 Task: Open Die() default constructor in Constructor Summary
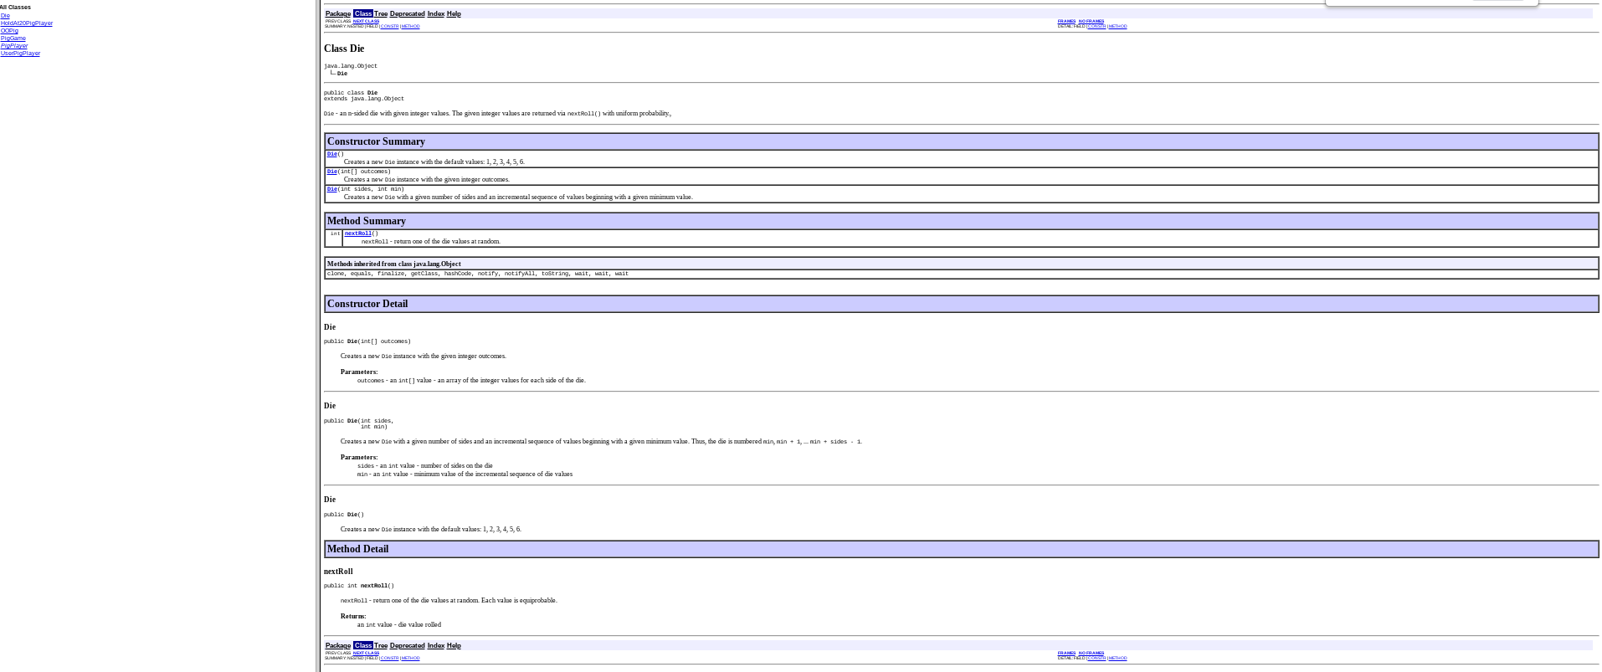click(332, 154)
